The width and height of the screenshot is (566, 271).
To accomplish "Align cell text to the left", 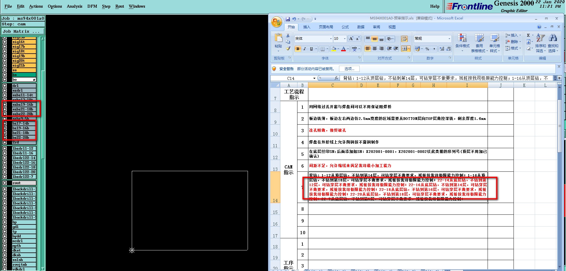I will [368, 49].
